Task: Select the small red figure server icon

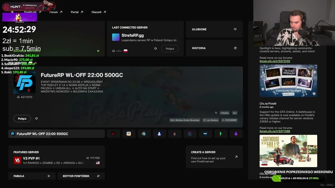Action: [174, 134]
